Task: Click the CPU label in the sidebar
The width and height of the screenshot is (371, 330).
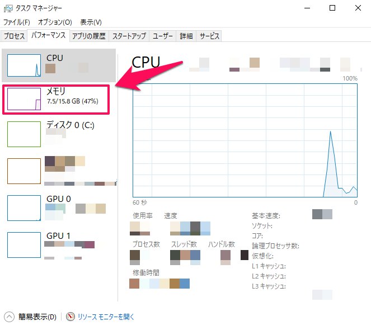Action: (55, 58)
